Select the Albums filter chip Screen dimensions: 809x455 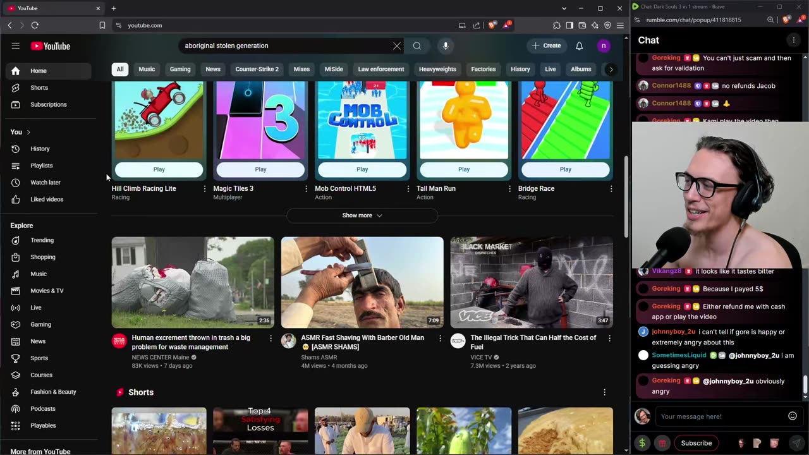point(581,70)
